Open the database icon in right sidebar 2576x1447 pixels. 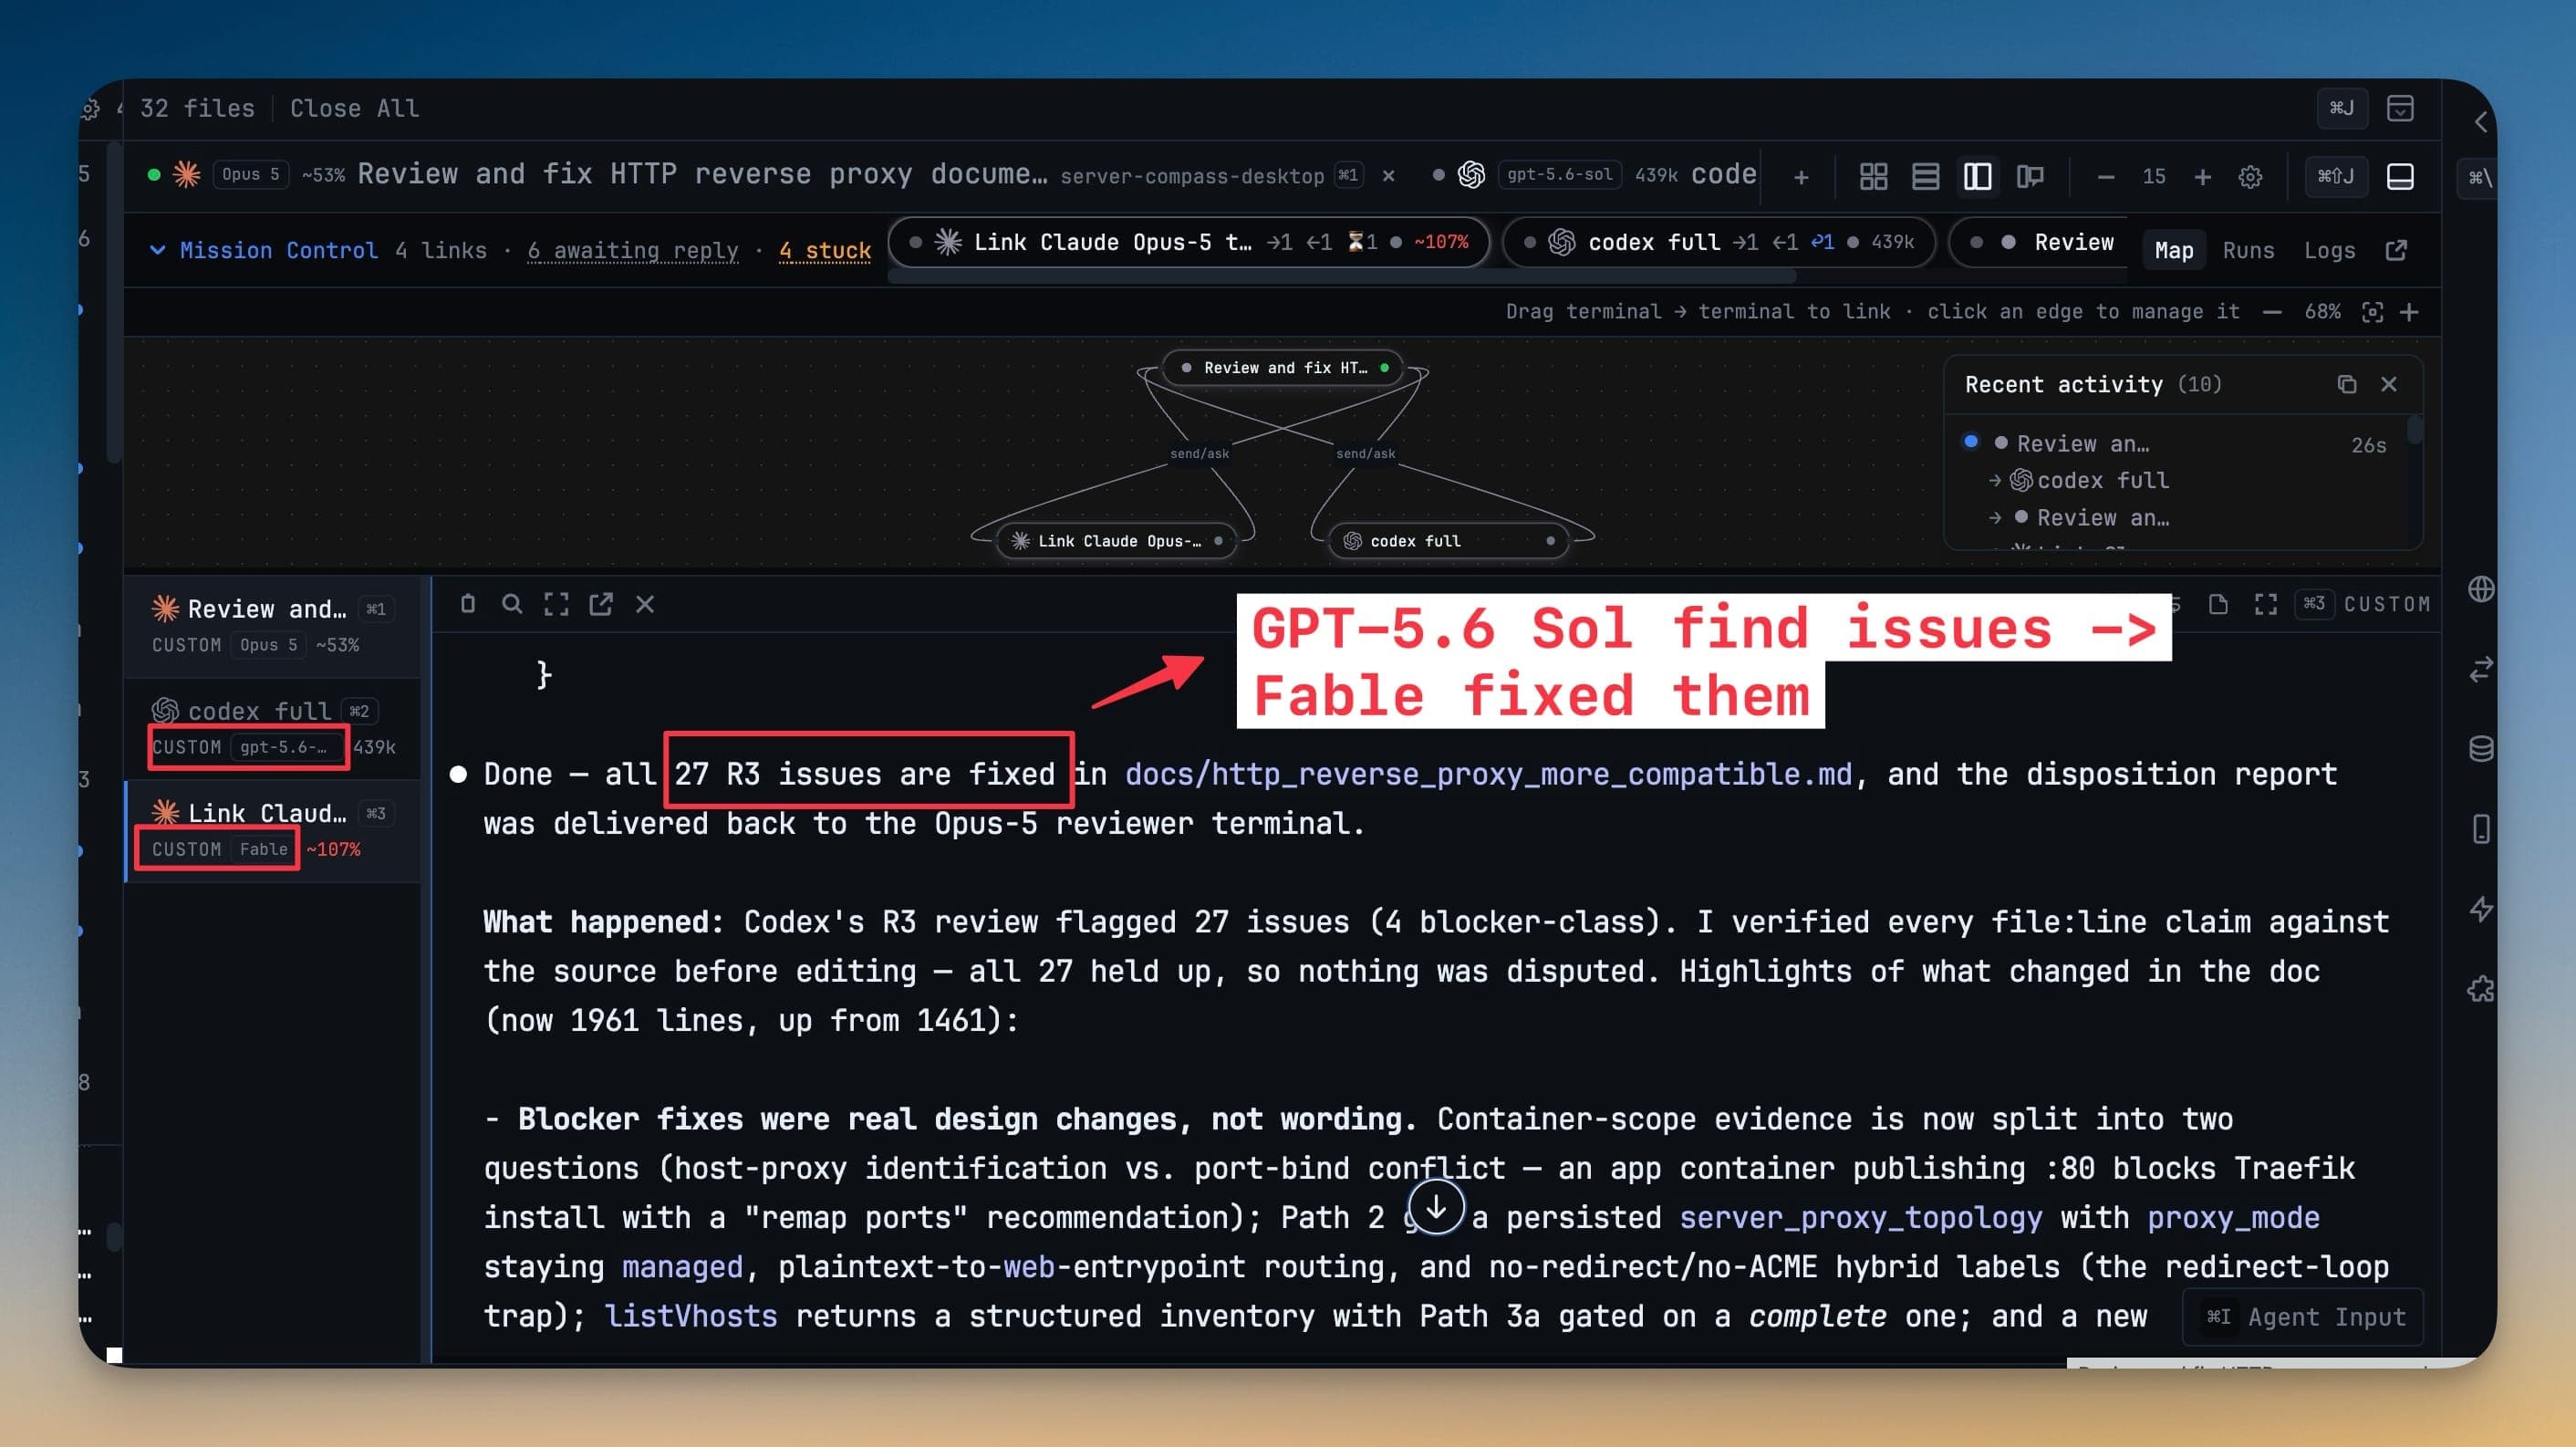[x=2481, y=748]
